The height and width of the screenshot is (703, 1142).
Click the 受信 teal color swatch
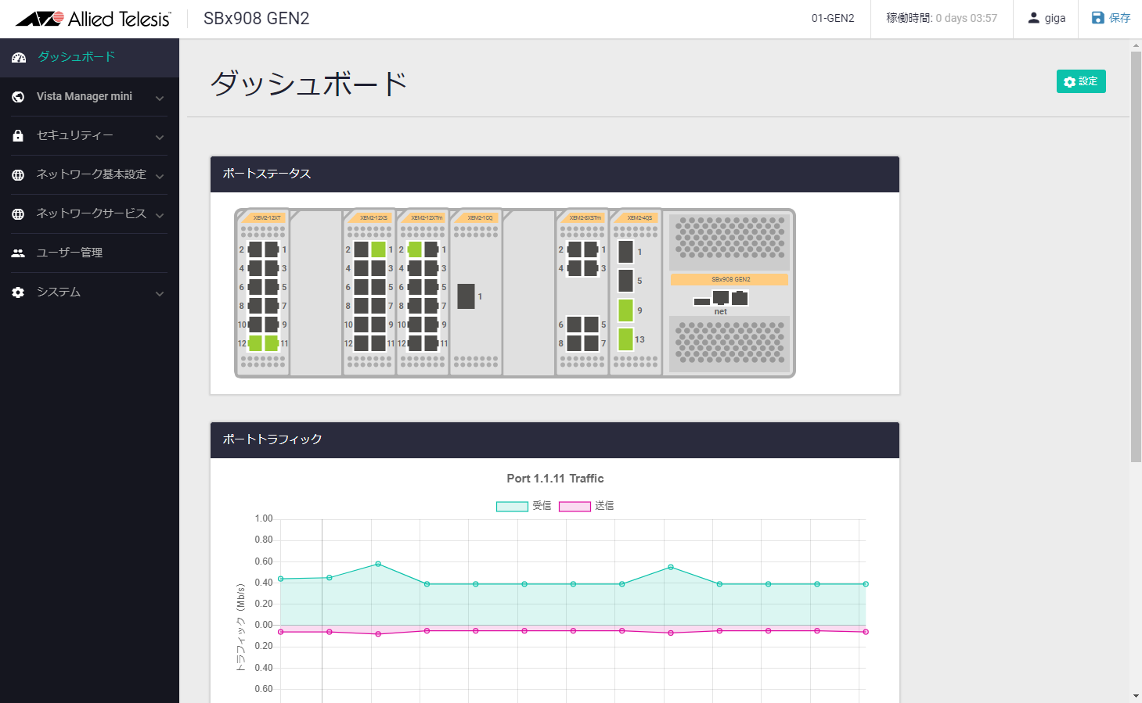[x=512, y=507]
